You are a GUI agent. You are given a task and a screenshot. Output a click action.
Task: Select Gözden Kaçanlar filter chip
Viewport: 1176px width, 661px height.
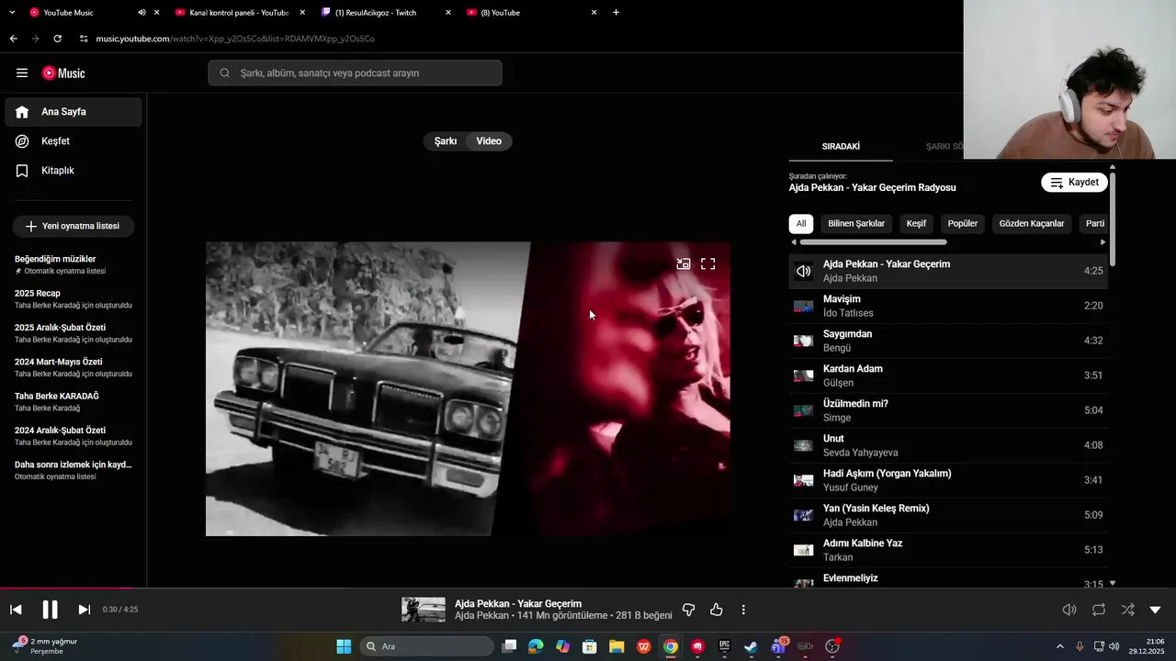click(x=1032, y=223)
